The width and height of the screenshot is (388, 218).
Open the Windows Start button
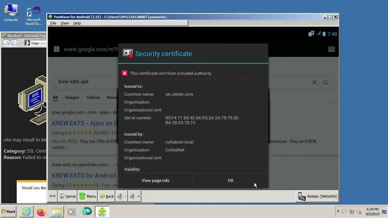[8, 212]
